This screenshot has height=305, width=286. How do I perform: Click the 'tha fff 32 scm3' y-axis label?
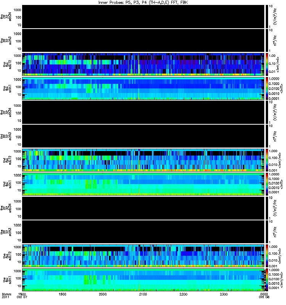coord(6,40)
